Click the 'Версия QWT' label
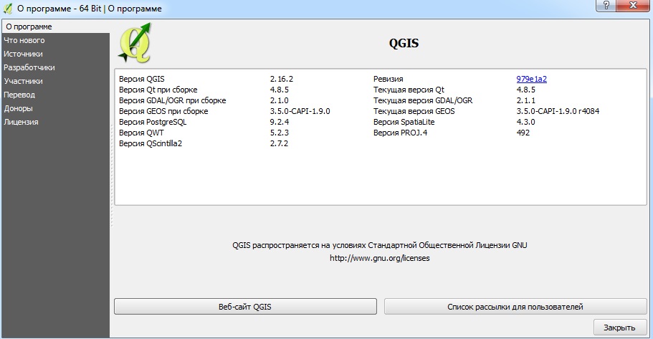This screenshot has width=653, height=339. (x=141, y=133)
